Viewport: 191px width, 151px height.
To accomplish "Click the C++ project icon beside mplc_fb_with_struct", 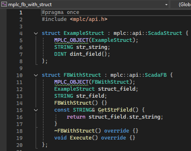I will click(4, 5).
